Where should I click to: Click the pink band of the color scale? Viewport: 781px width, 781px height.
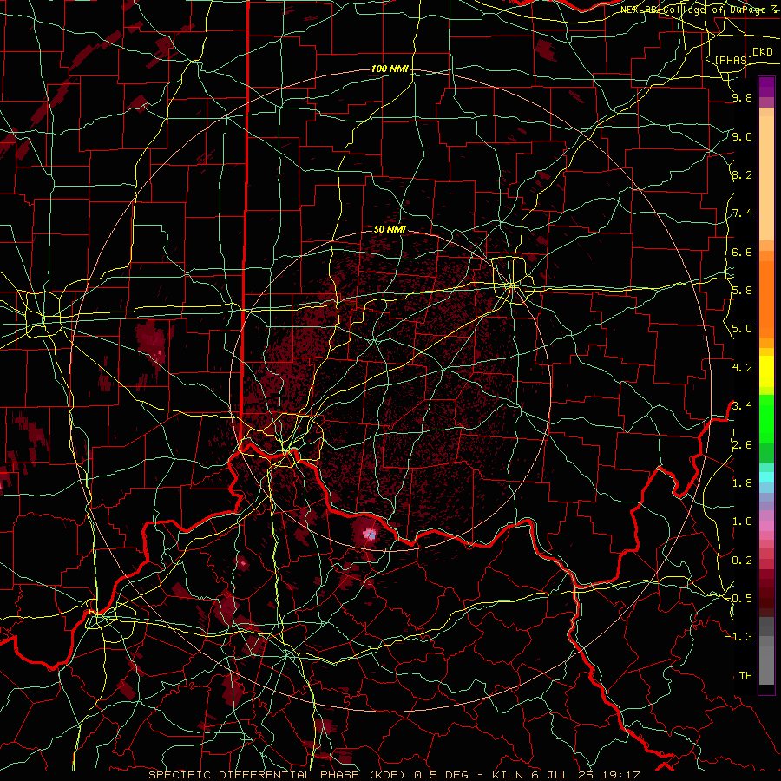pos(766,526)
